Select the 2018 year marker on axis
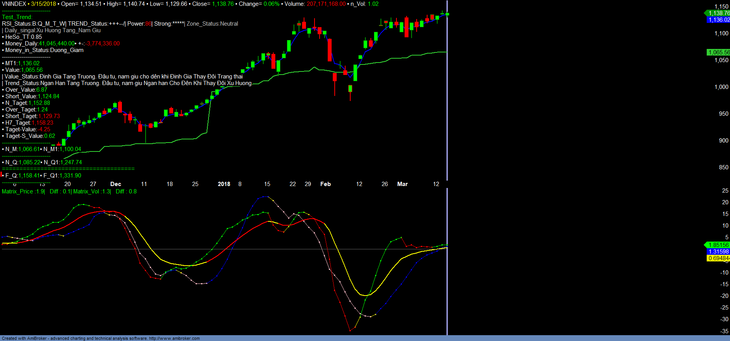This screenshot has width=730, height=341. (224, 184)
